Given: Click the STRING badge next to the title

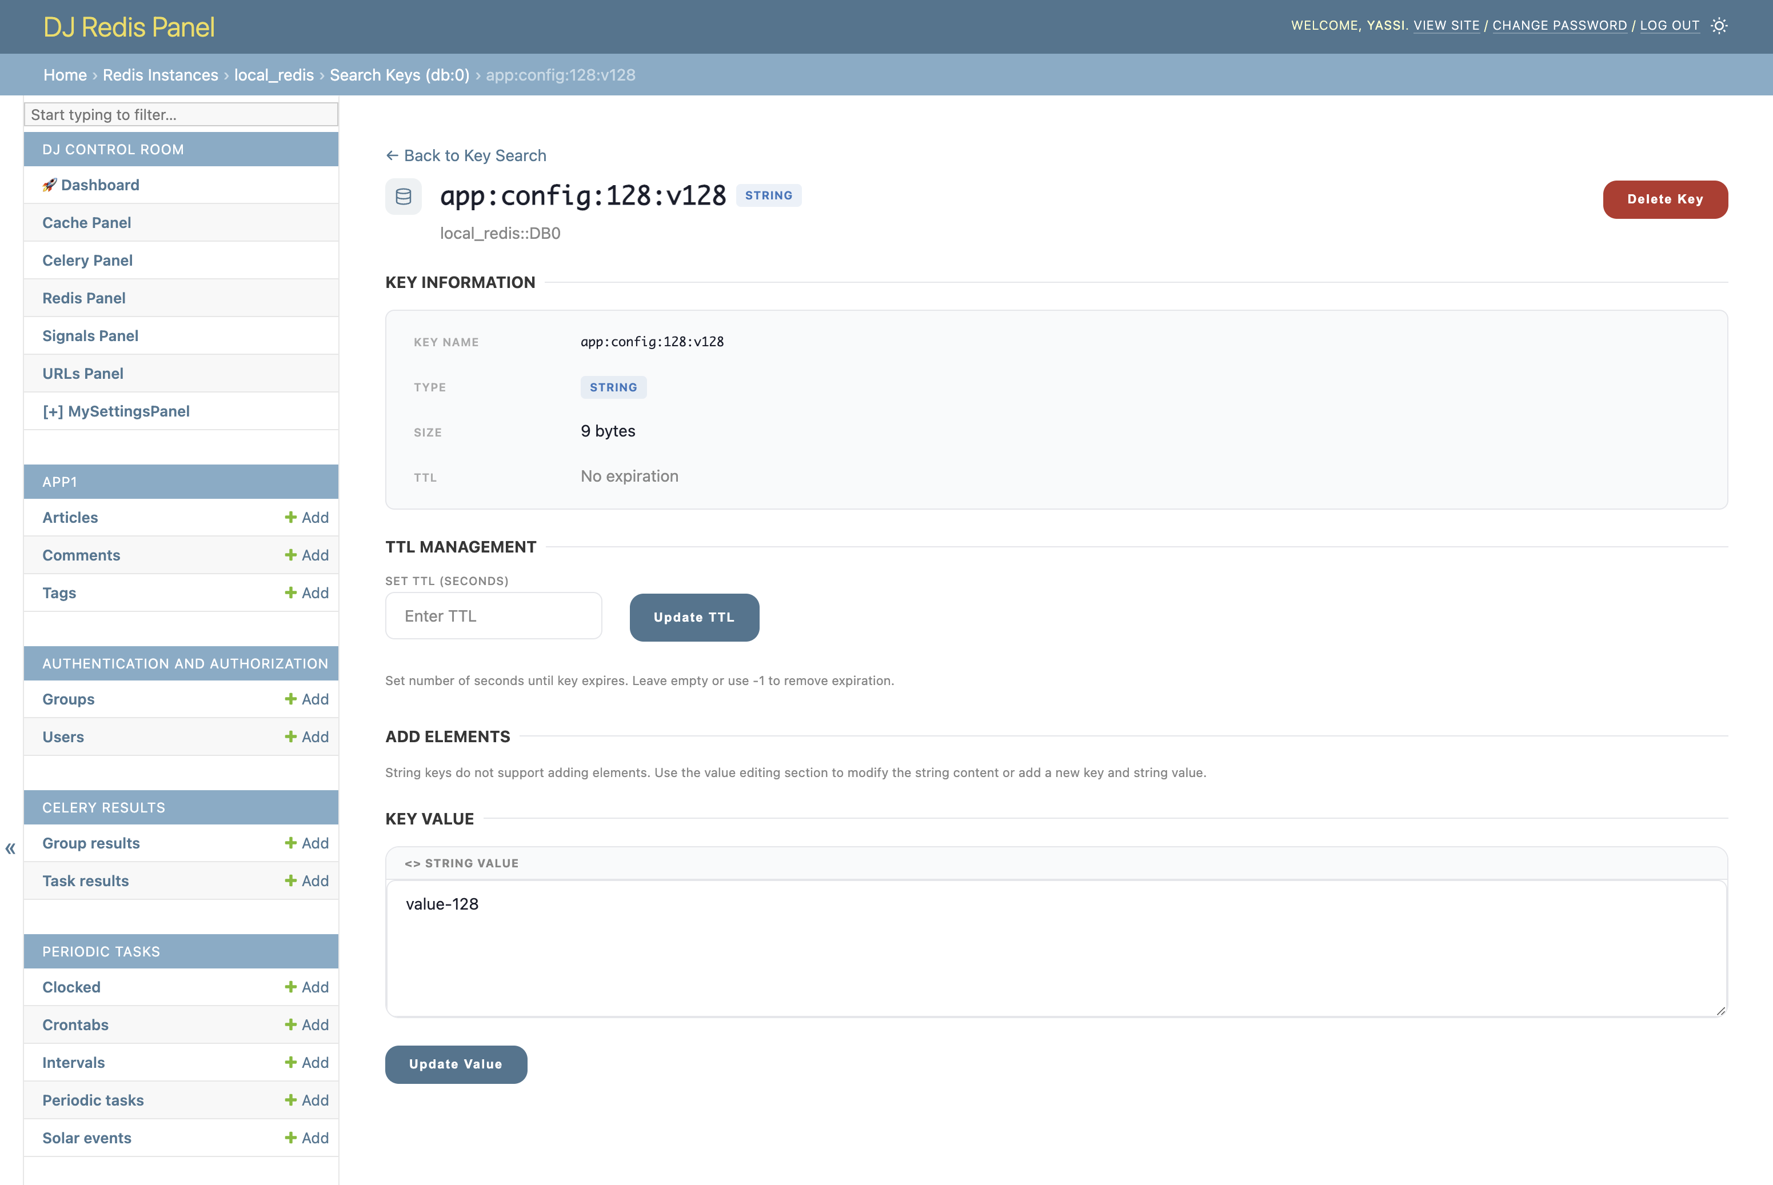Looking at the screenshot, I should point(769,196).
